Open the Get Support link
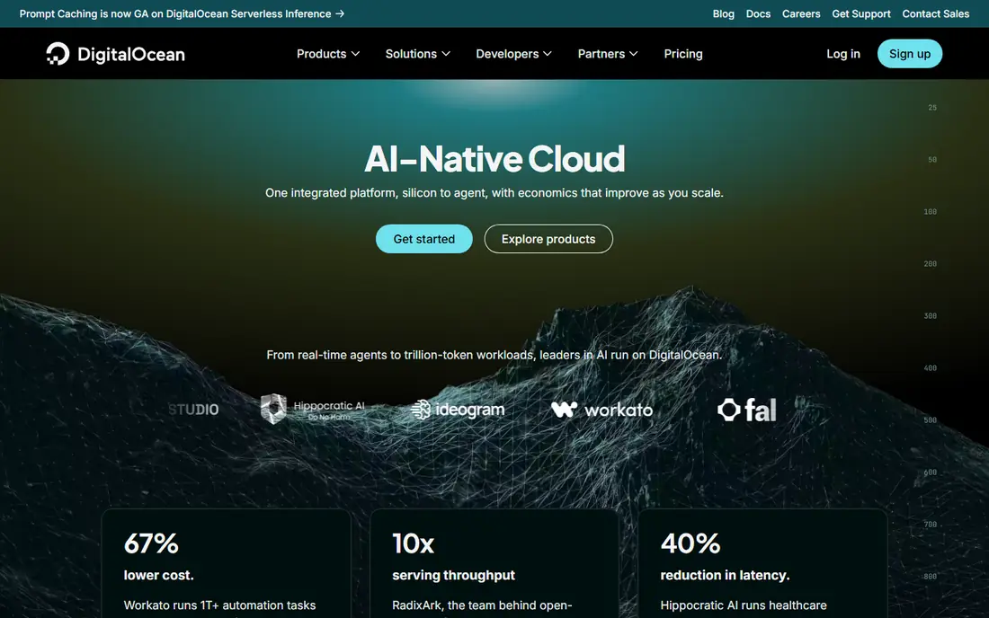989x618 pixels. [x=861, y=13]
